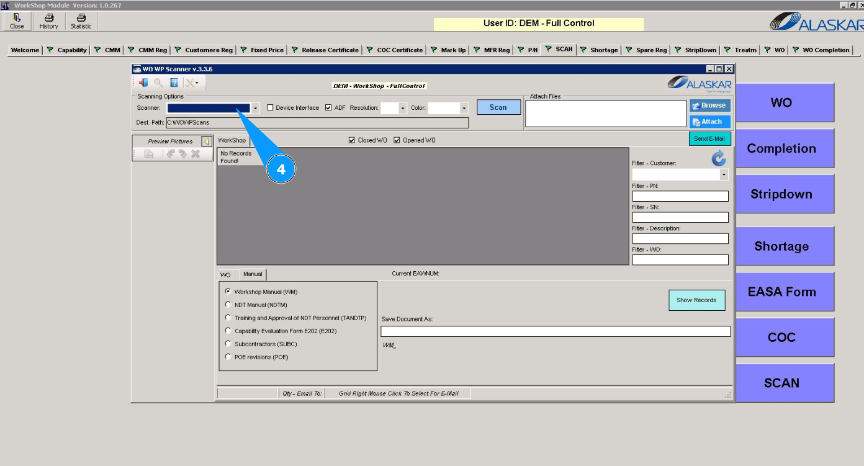Expand the Filter - Customer dropdown
The image size is (864, 466).
[x=724, y=175]
